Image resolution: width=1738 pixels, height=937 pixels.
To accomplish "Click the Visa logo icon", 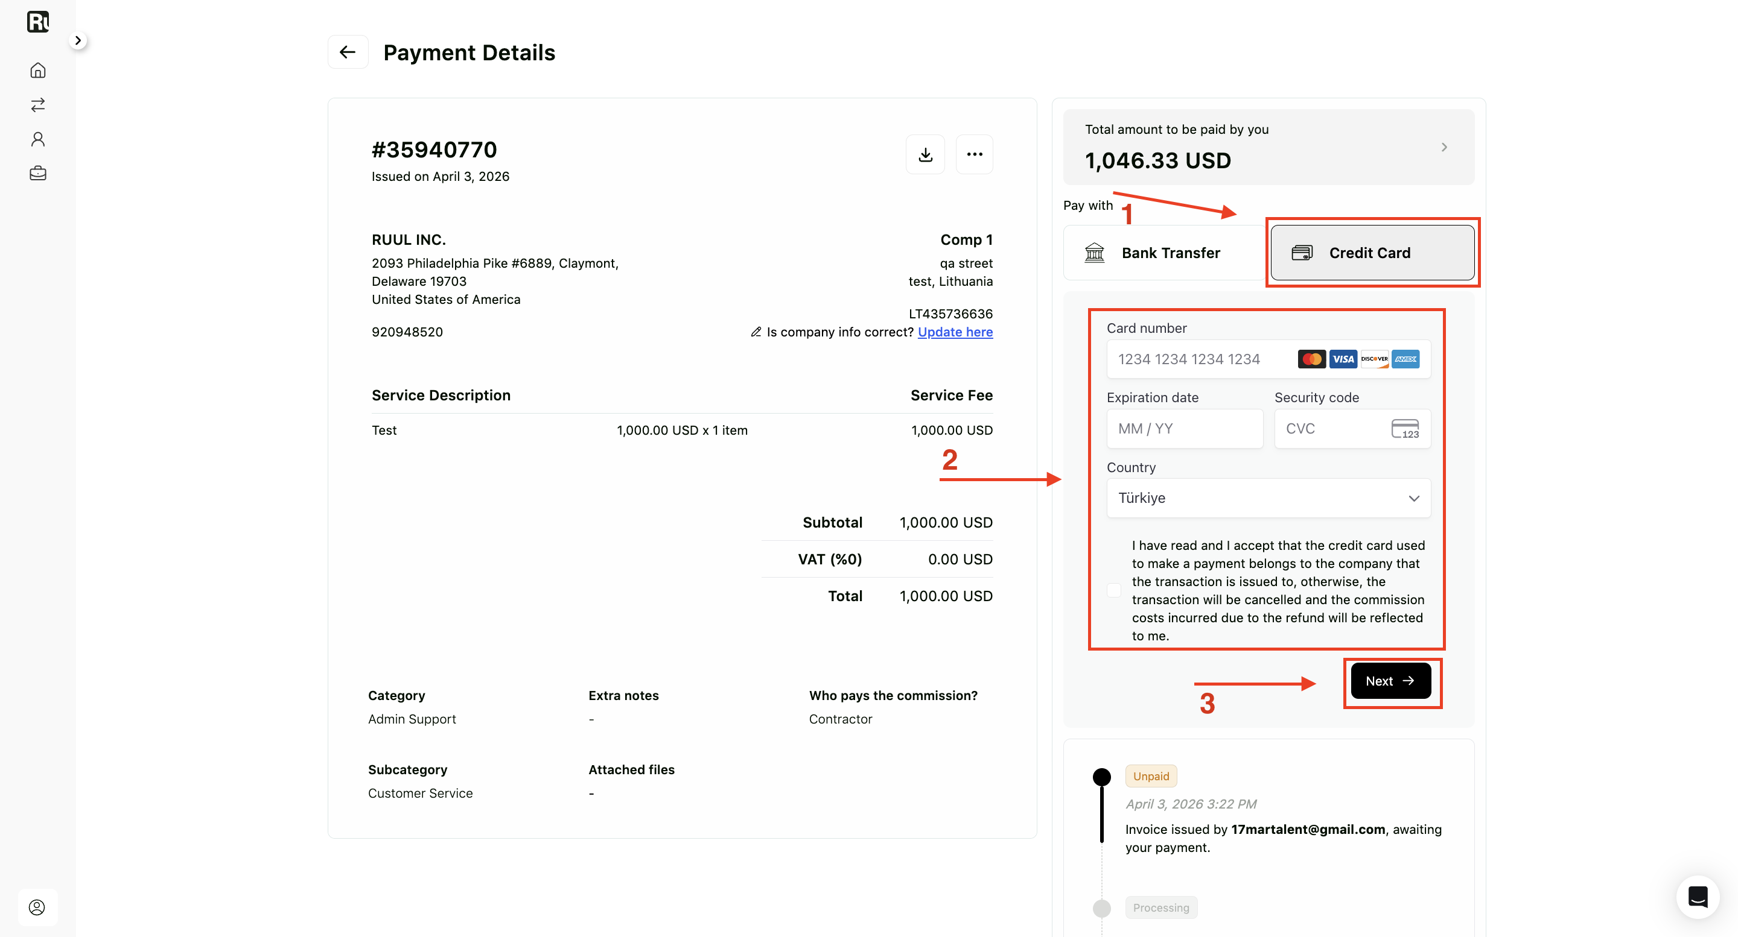I will coord(1343,359).
